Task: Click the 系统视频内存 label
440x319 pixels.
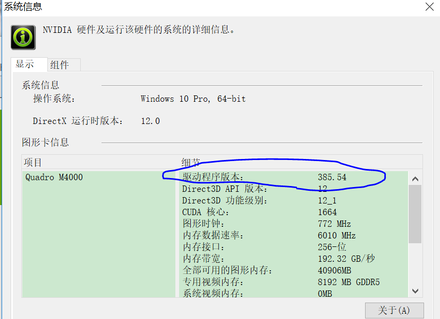Action: [x=213, y=293]
